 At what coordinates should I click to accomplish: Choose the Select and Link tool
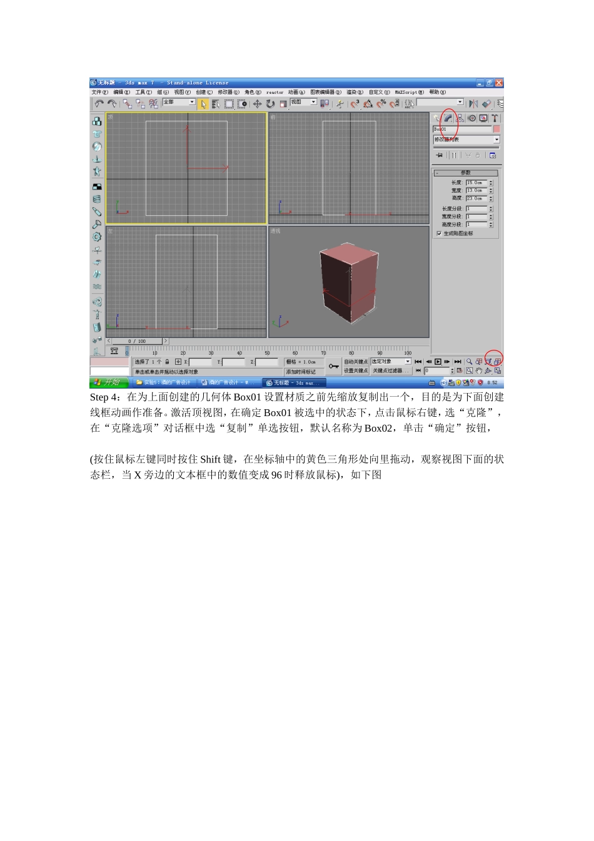coord(128,104)
